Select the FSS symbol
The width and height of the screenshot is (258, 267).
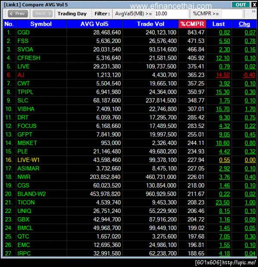pos(23,41)
